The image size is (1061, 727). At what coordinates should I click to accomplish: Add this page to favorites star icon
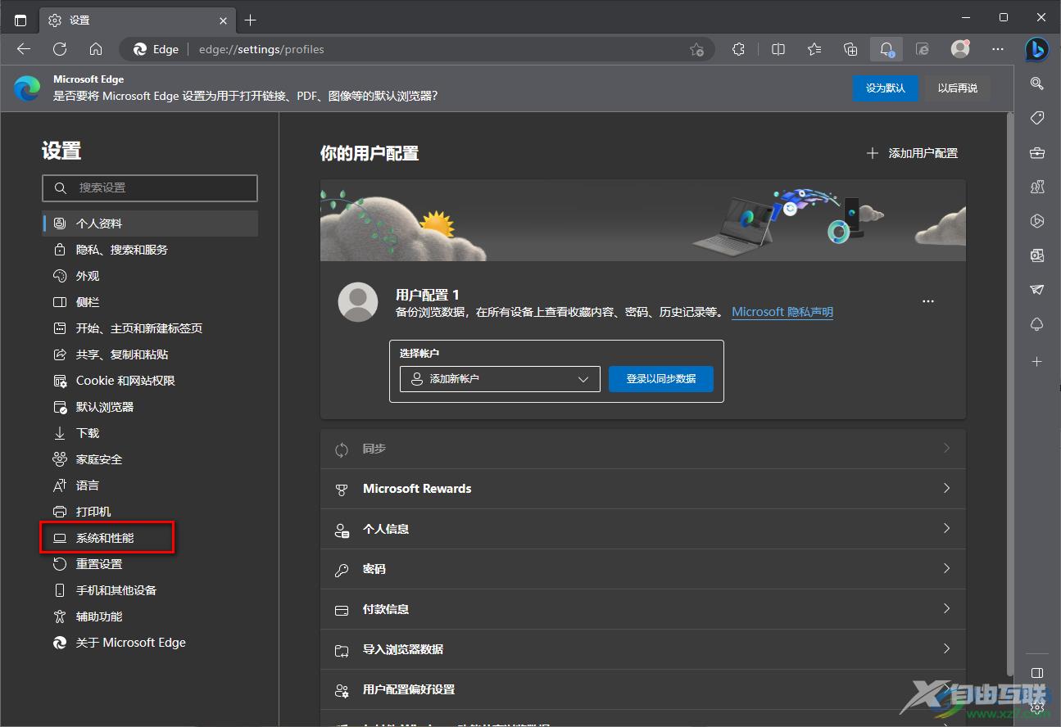[696, 49]
